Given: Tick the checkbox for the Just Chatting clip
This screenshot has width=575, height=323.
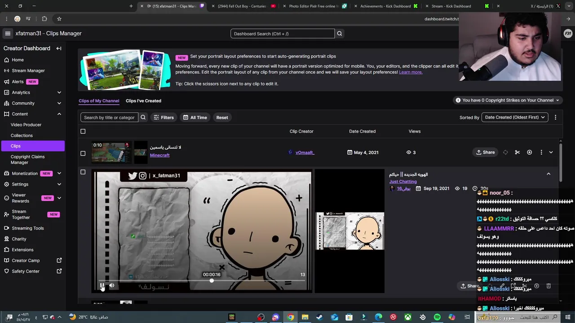Looking at the screenshot, I should [x=83, y=172].
